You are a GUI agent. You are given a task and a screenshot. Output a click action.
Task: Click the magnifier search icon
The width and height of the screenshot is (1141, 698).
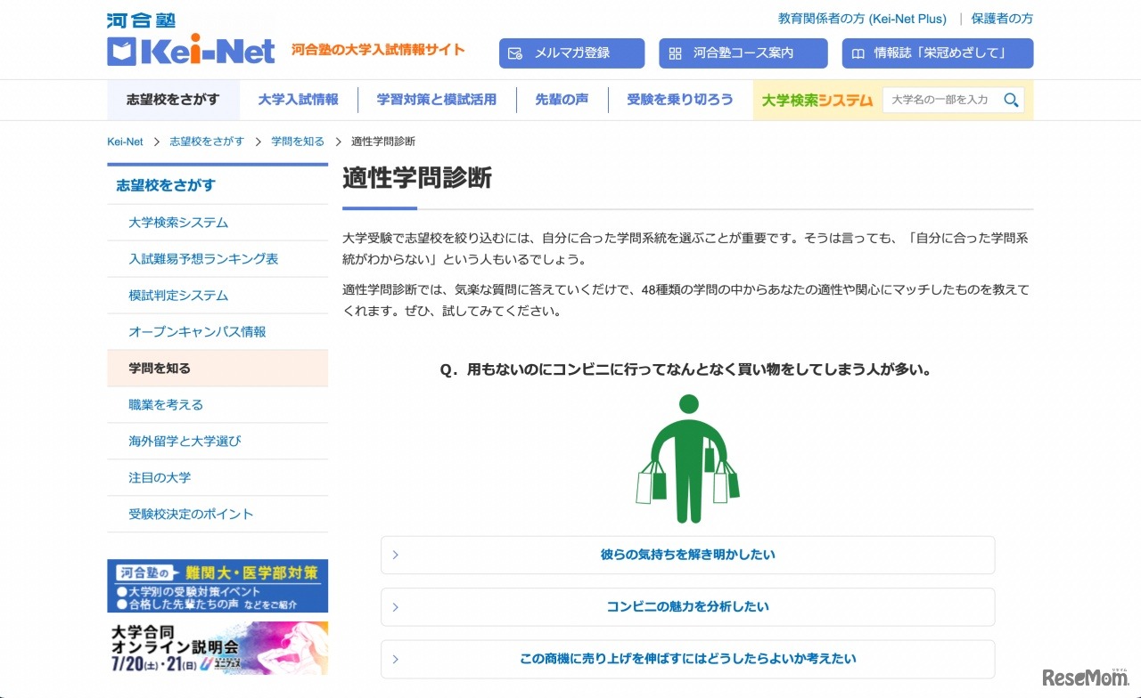point(1011,100)
